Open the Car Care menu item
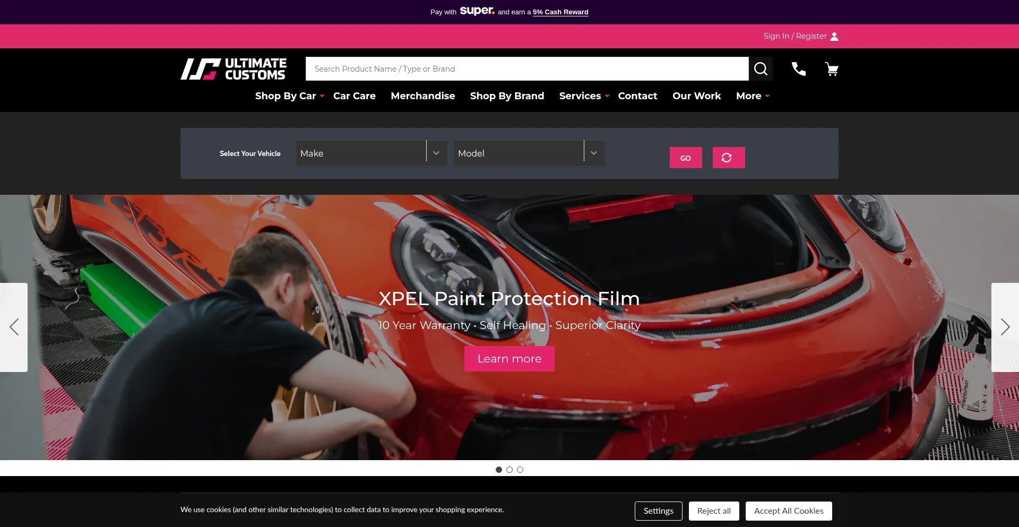The height and width of the screenshot is (527, 1019). (x=354, y=96)
